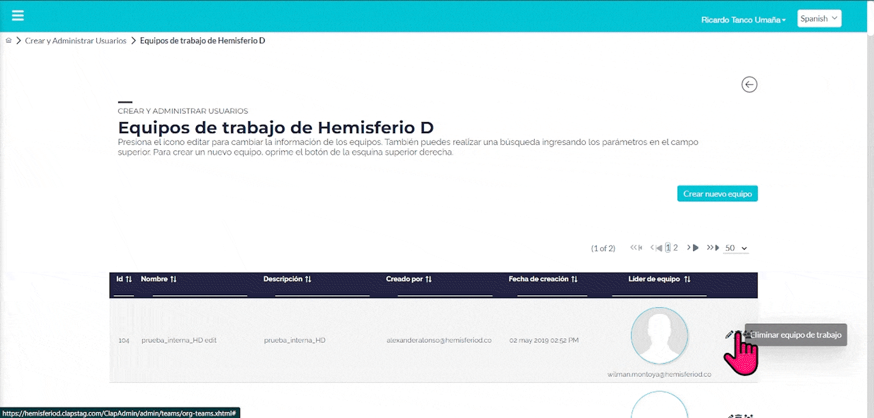Open the Ricardo Tanco Umaña user menu
The height and width of the screenshot is (418, 874).
point(743,20)
